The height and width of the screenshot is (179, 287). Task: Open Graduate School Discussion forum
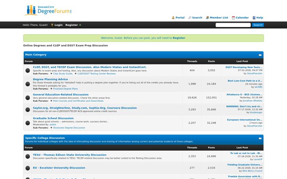53,119
